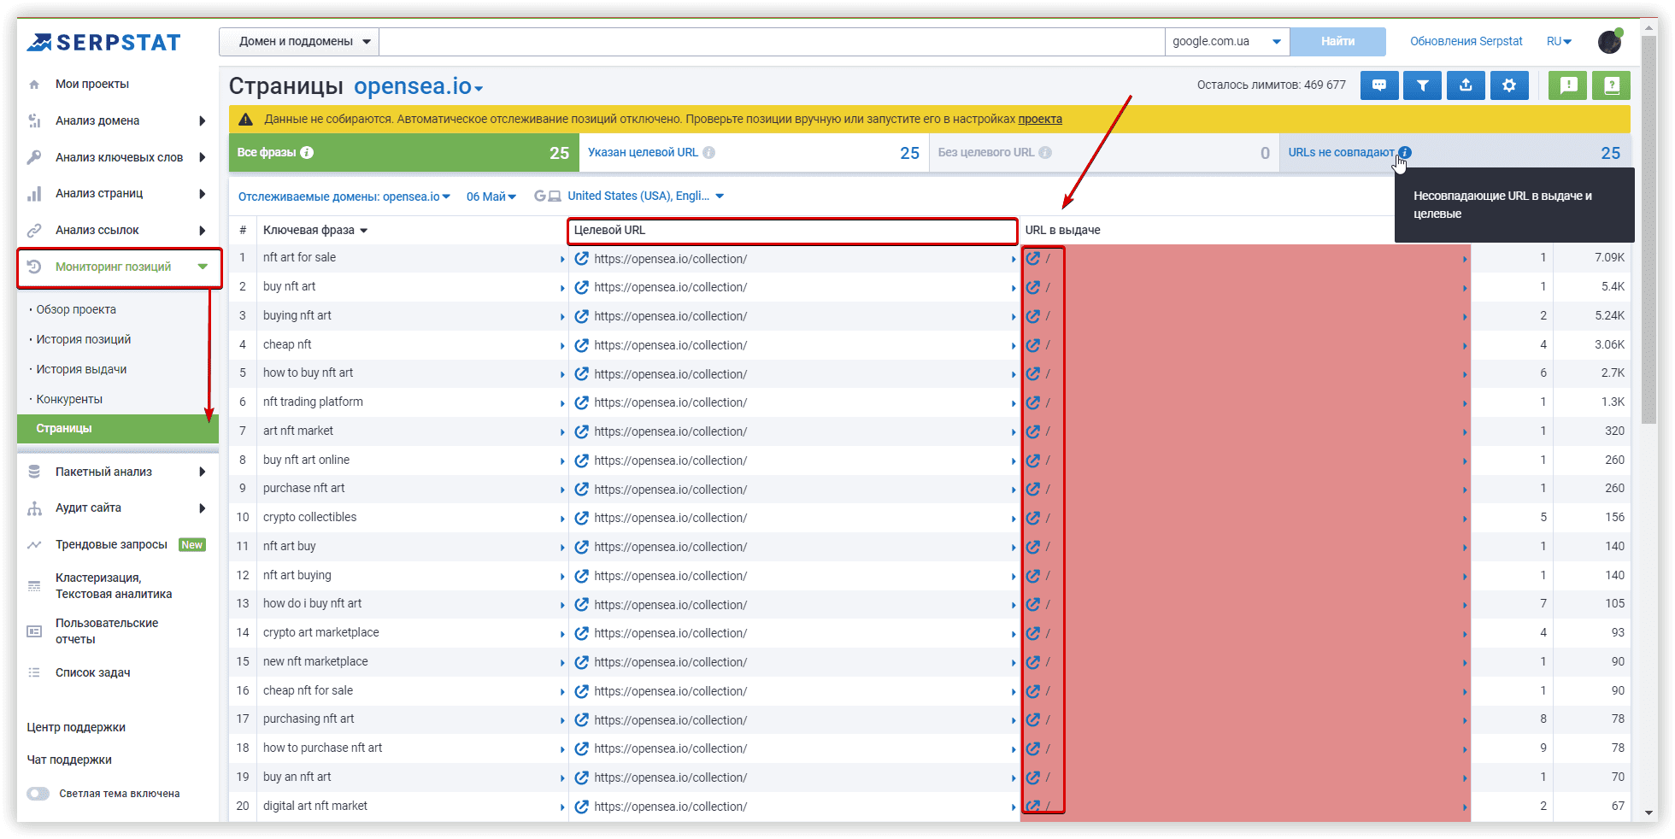Screen dimensions: 1675x839
Task: Click the main domain search input field
Action: tap(772, 41)
